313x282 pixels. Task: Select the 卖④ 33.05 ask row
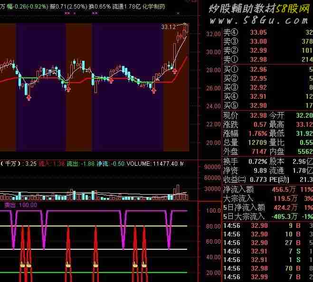point(268,32)
